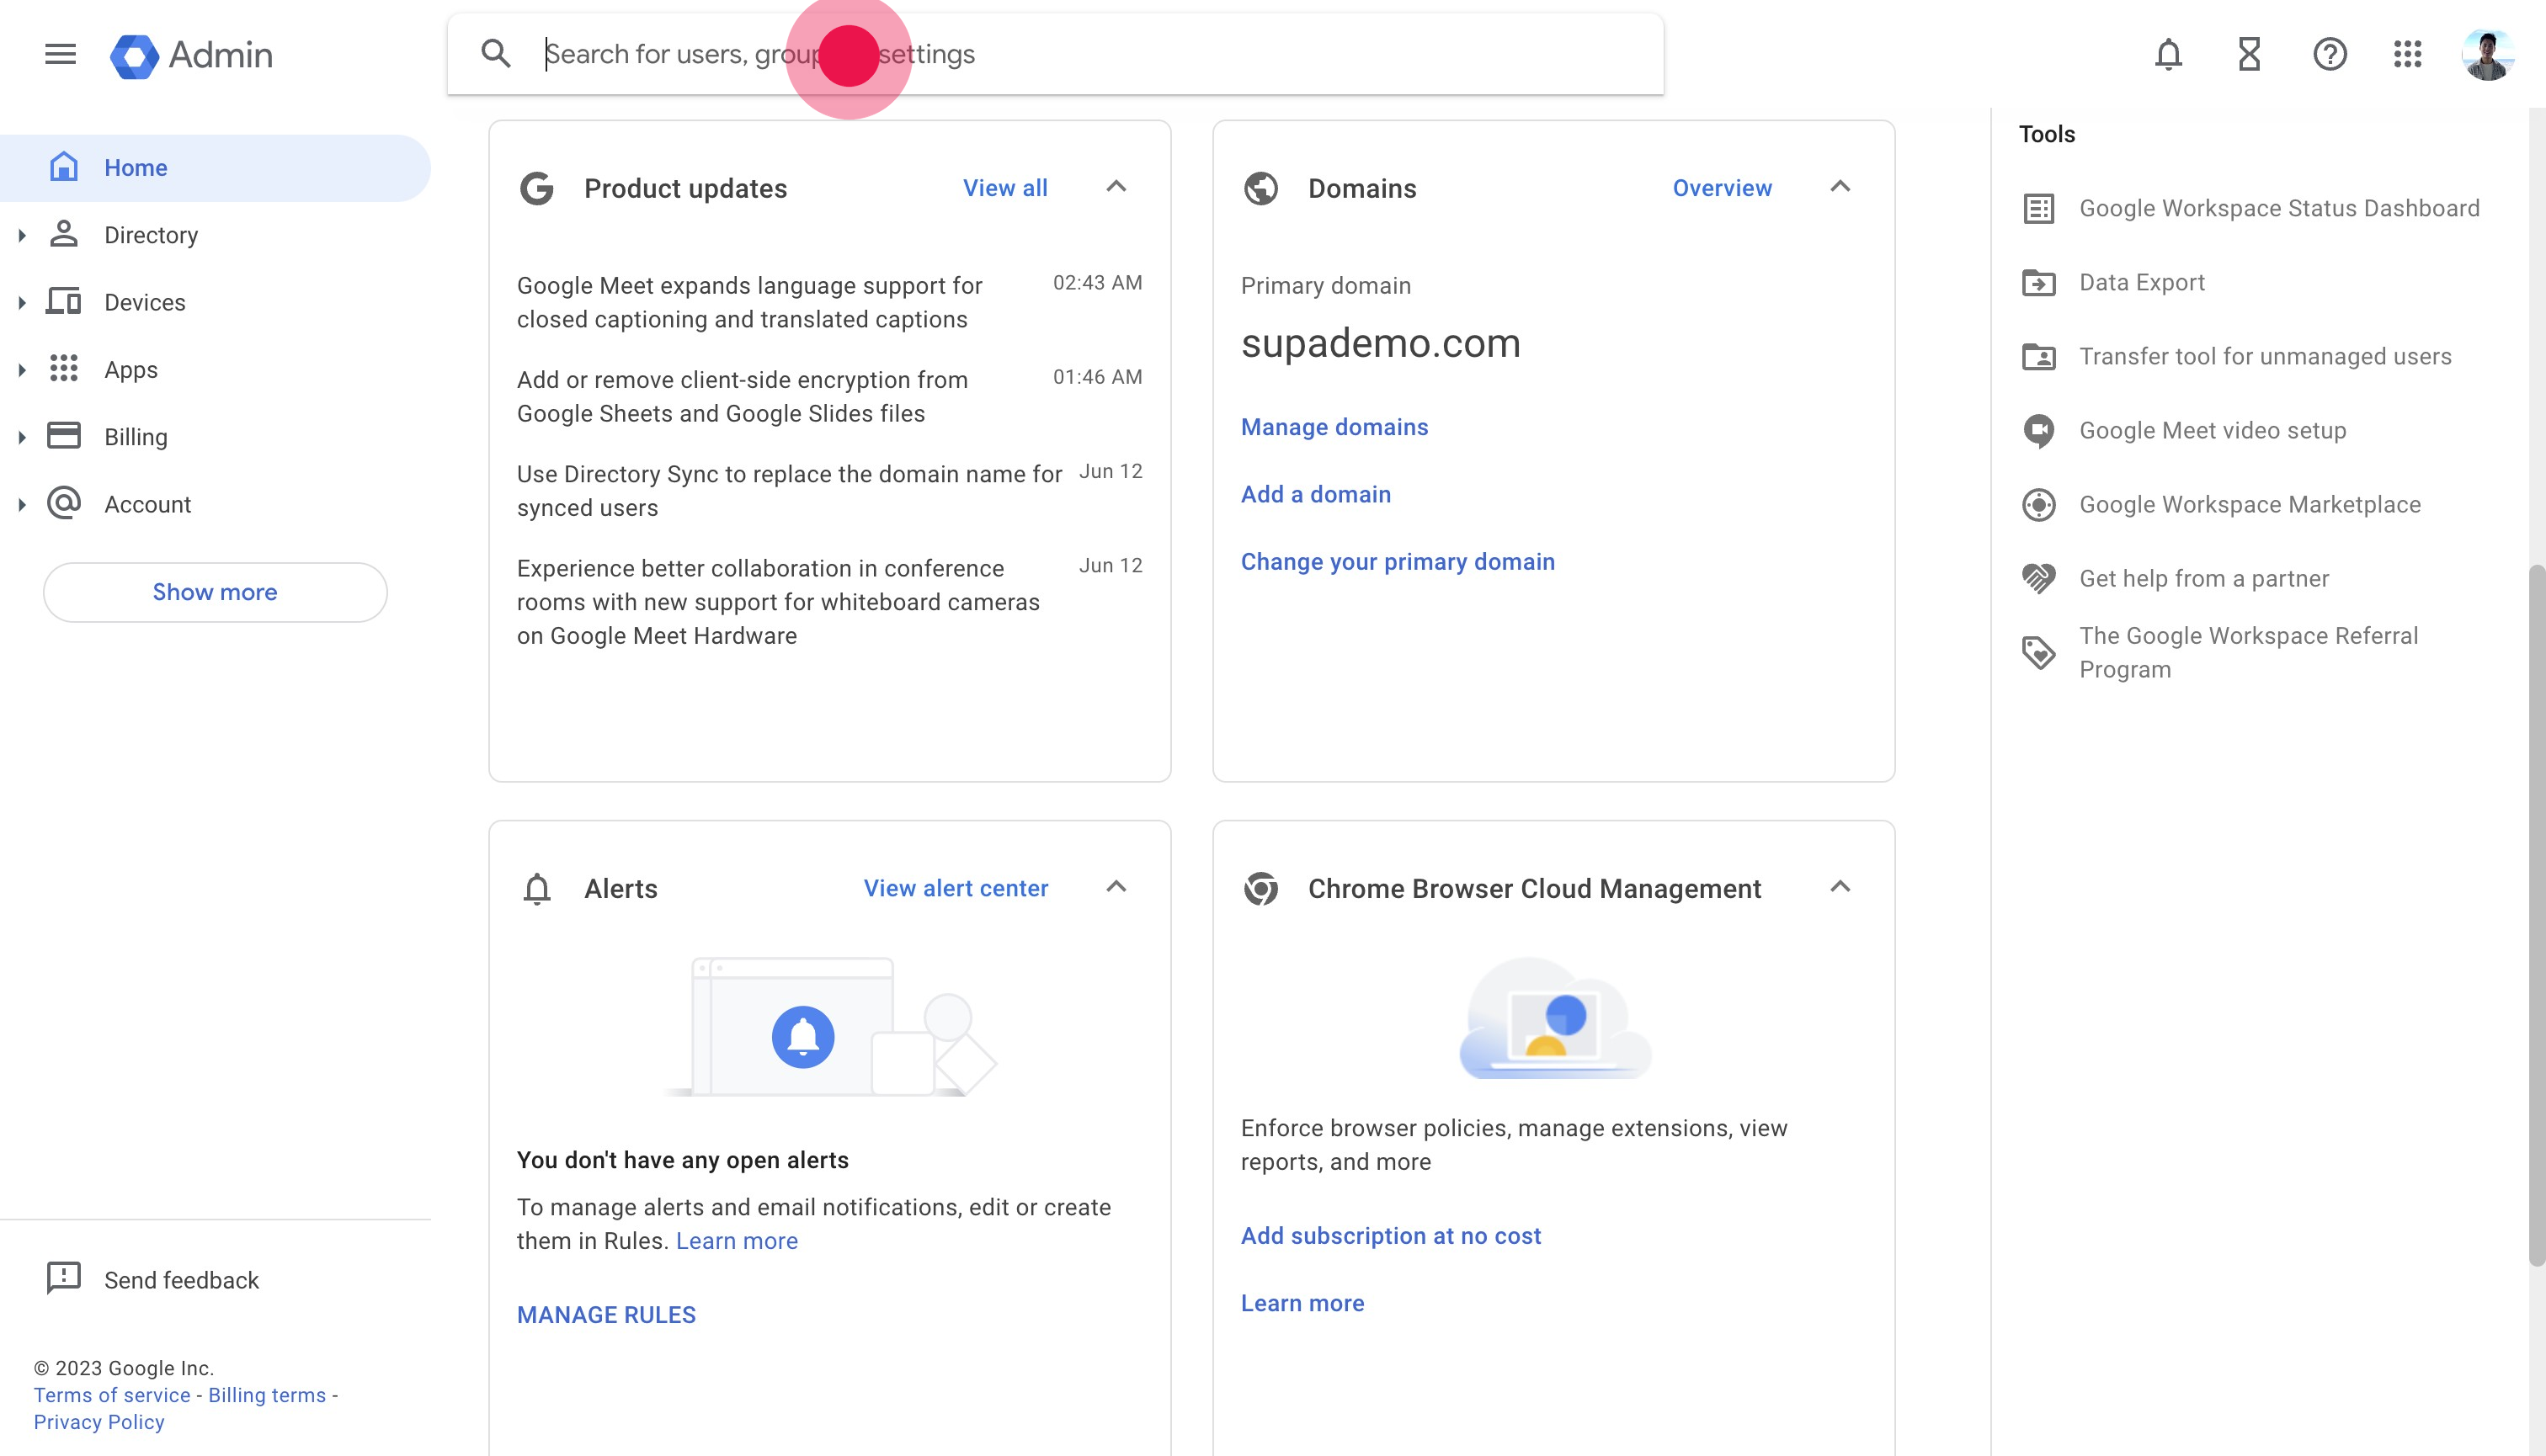The width and height of the screenshot is (2546, 1456).
Task: Click Add a domain link
Action: point(1315,494)
